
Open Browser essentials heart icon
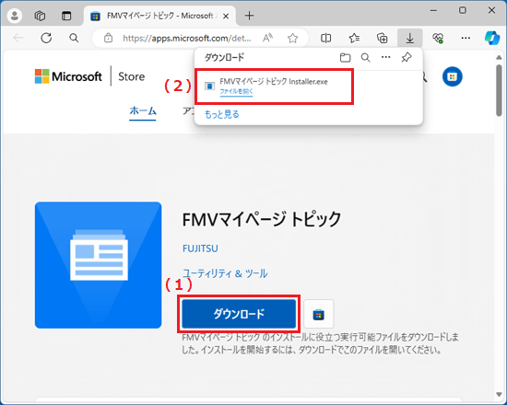pyautogui.click(x=438, y=38)
